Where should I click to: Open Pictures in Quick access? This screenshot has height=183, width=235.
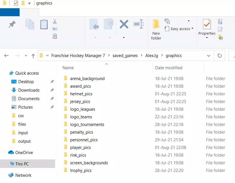(x=22, y=107)
